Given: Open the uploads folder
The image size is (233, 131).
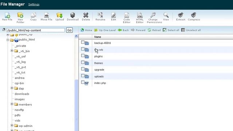Looking at the screenshot, I should tap(99, 76).
